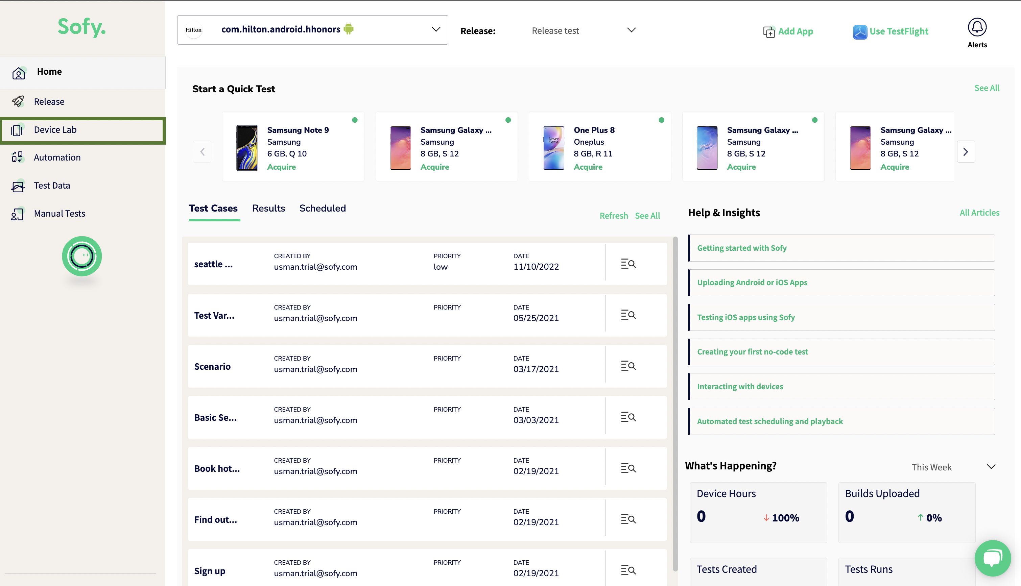Image resolution: width=1021 pixels, height=586 pixels.
Task: Show next devices with right chevron
Action: 966,152
